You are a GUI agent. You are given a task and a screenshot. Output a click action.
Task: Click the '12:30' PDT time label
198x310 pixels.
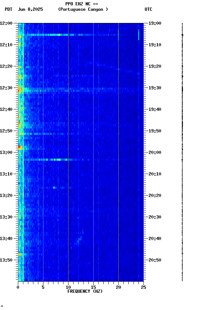click(x=6, y=88)
